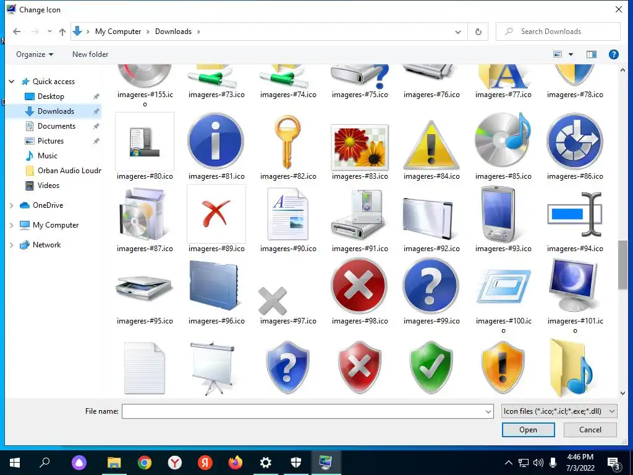633x475 pixels.
Task: Click the Open button
Action: tap(528, 430)
